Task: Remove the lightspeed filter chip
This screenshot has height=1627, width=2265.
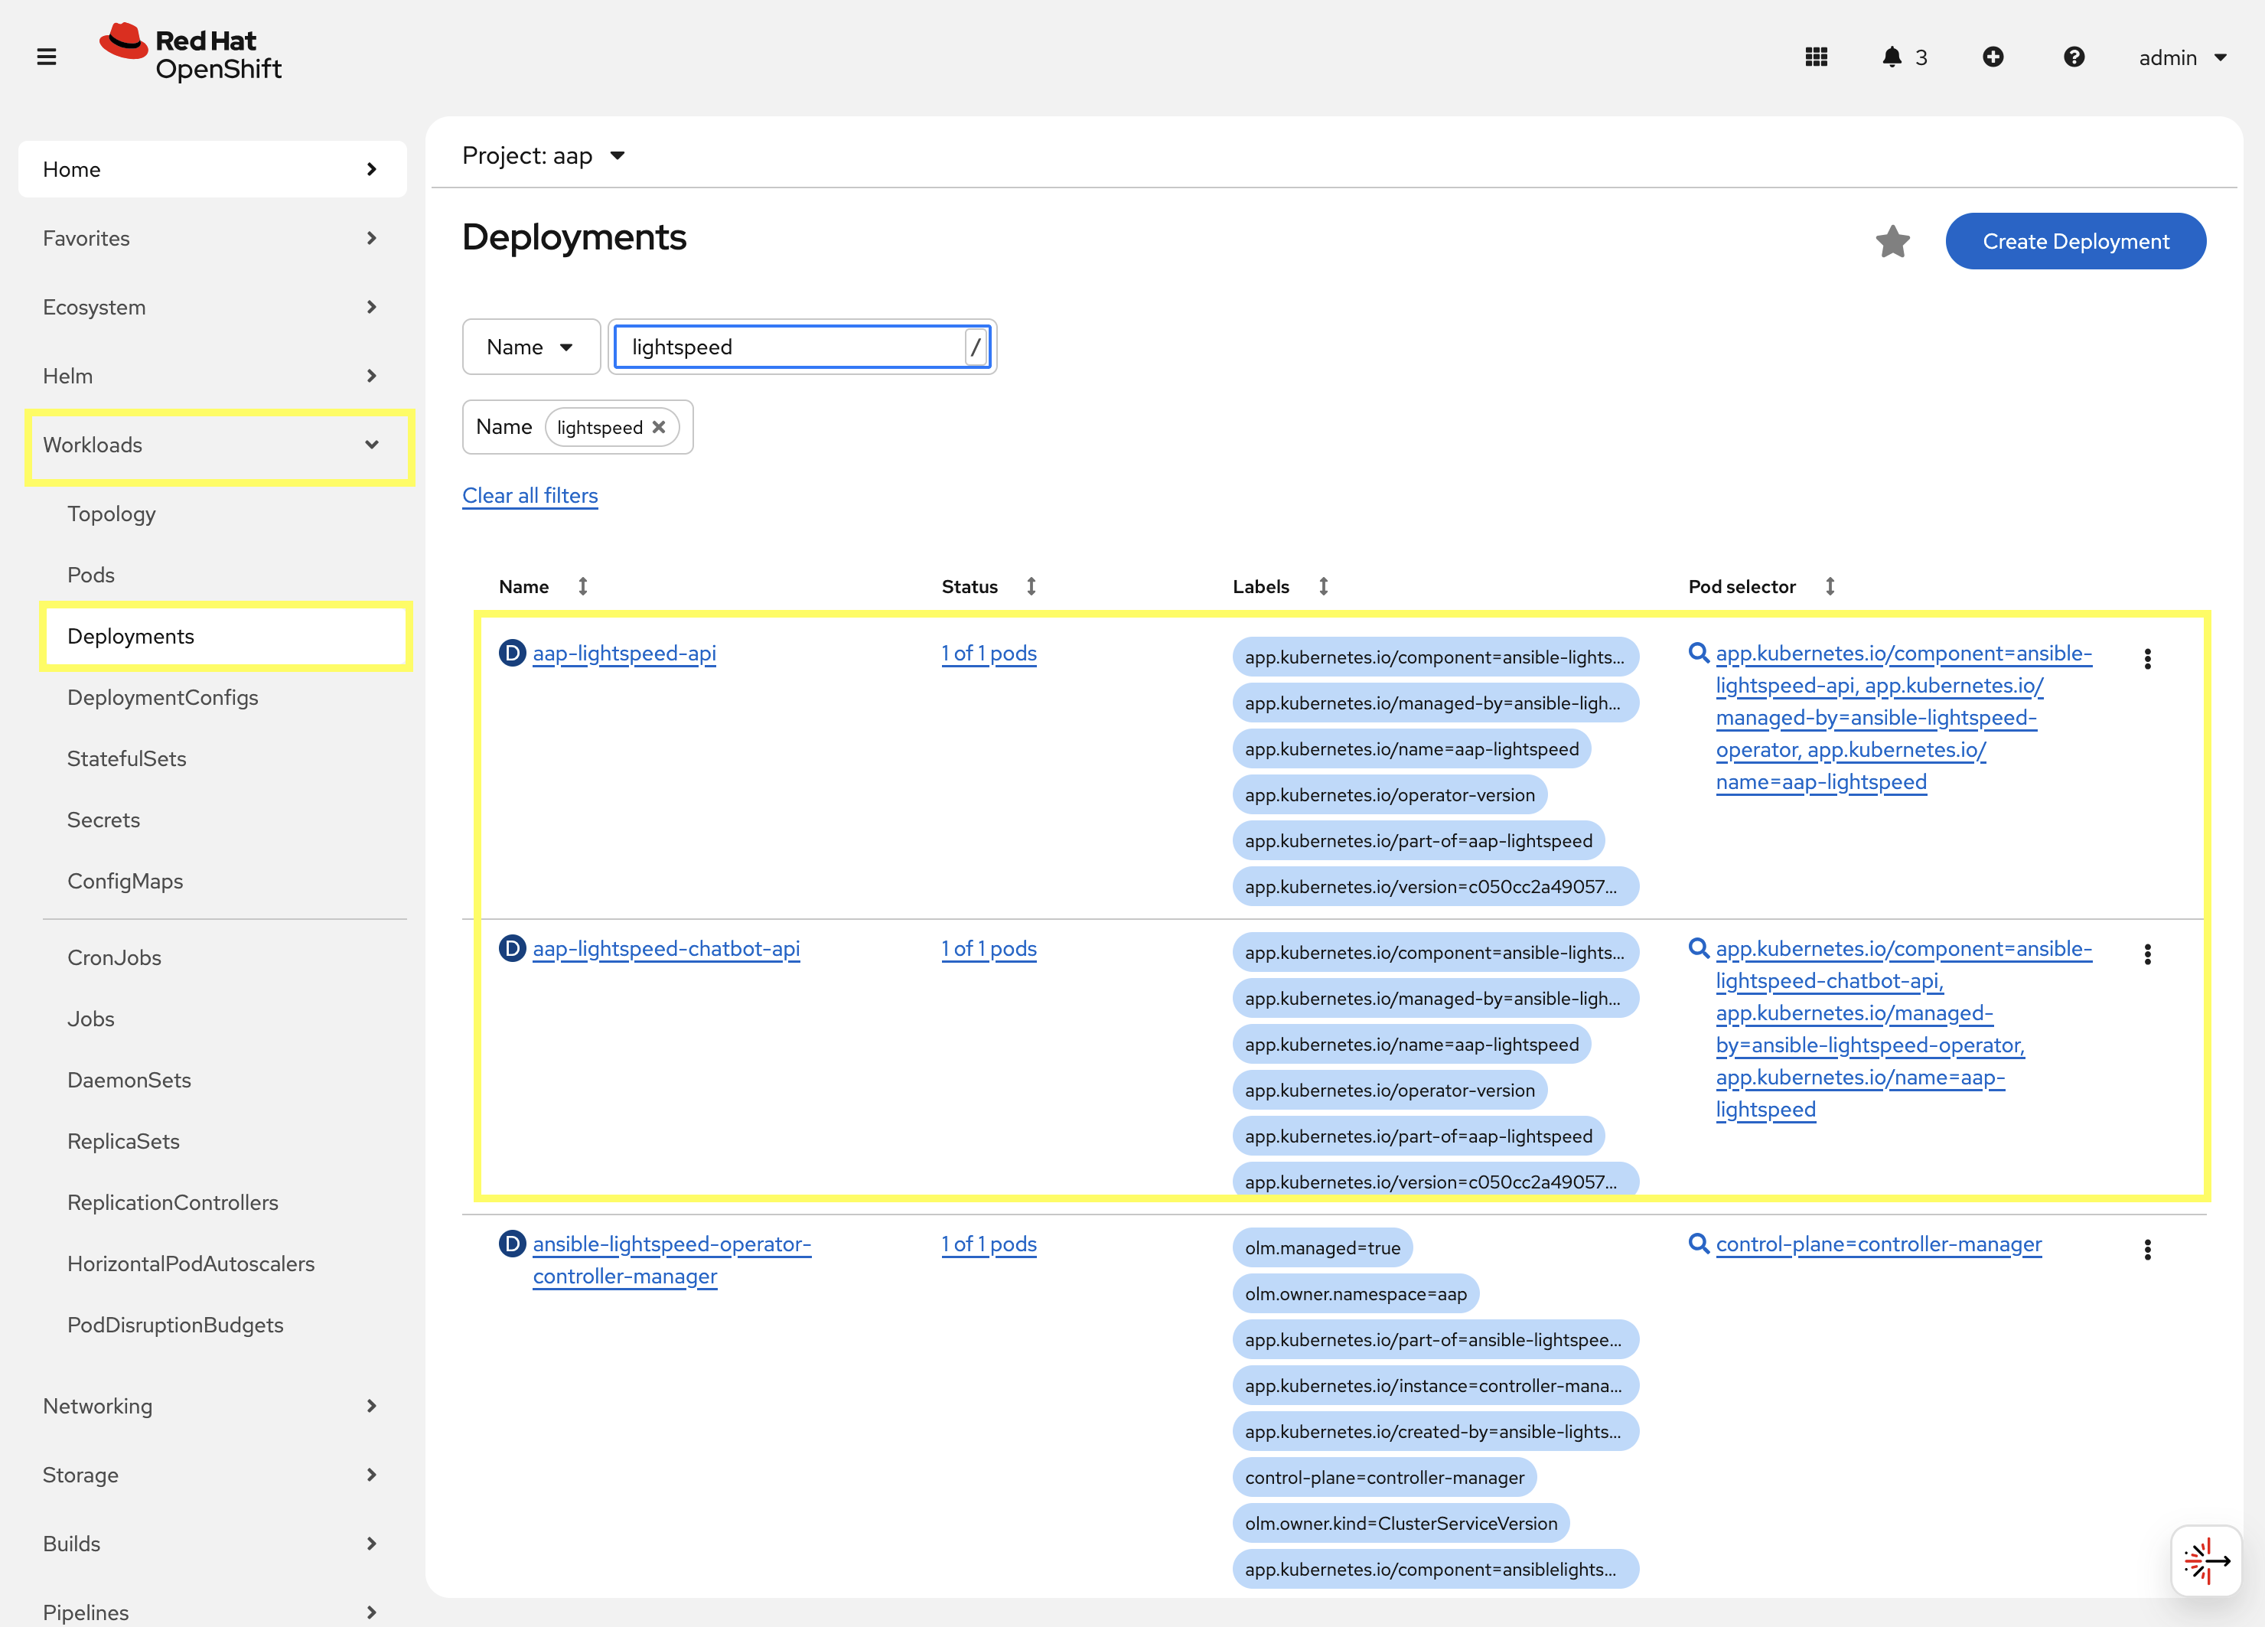Action: click(x=659, y=426)
